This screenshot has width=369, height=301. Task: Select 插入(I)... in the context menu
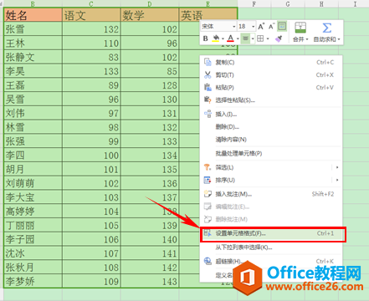pyautogui.click(x=271, y=114)
